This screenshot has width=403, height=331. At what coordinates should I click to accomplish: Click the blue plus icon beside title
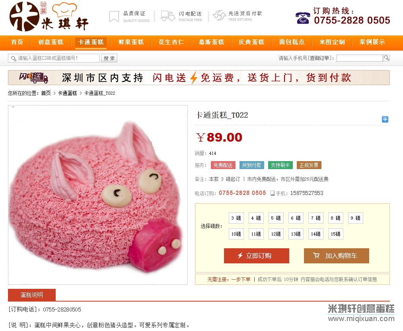385,119
